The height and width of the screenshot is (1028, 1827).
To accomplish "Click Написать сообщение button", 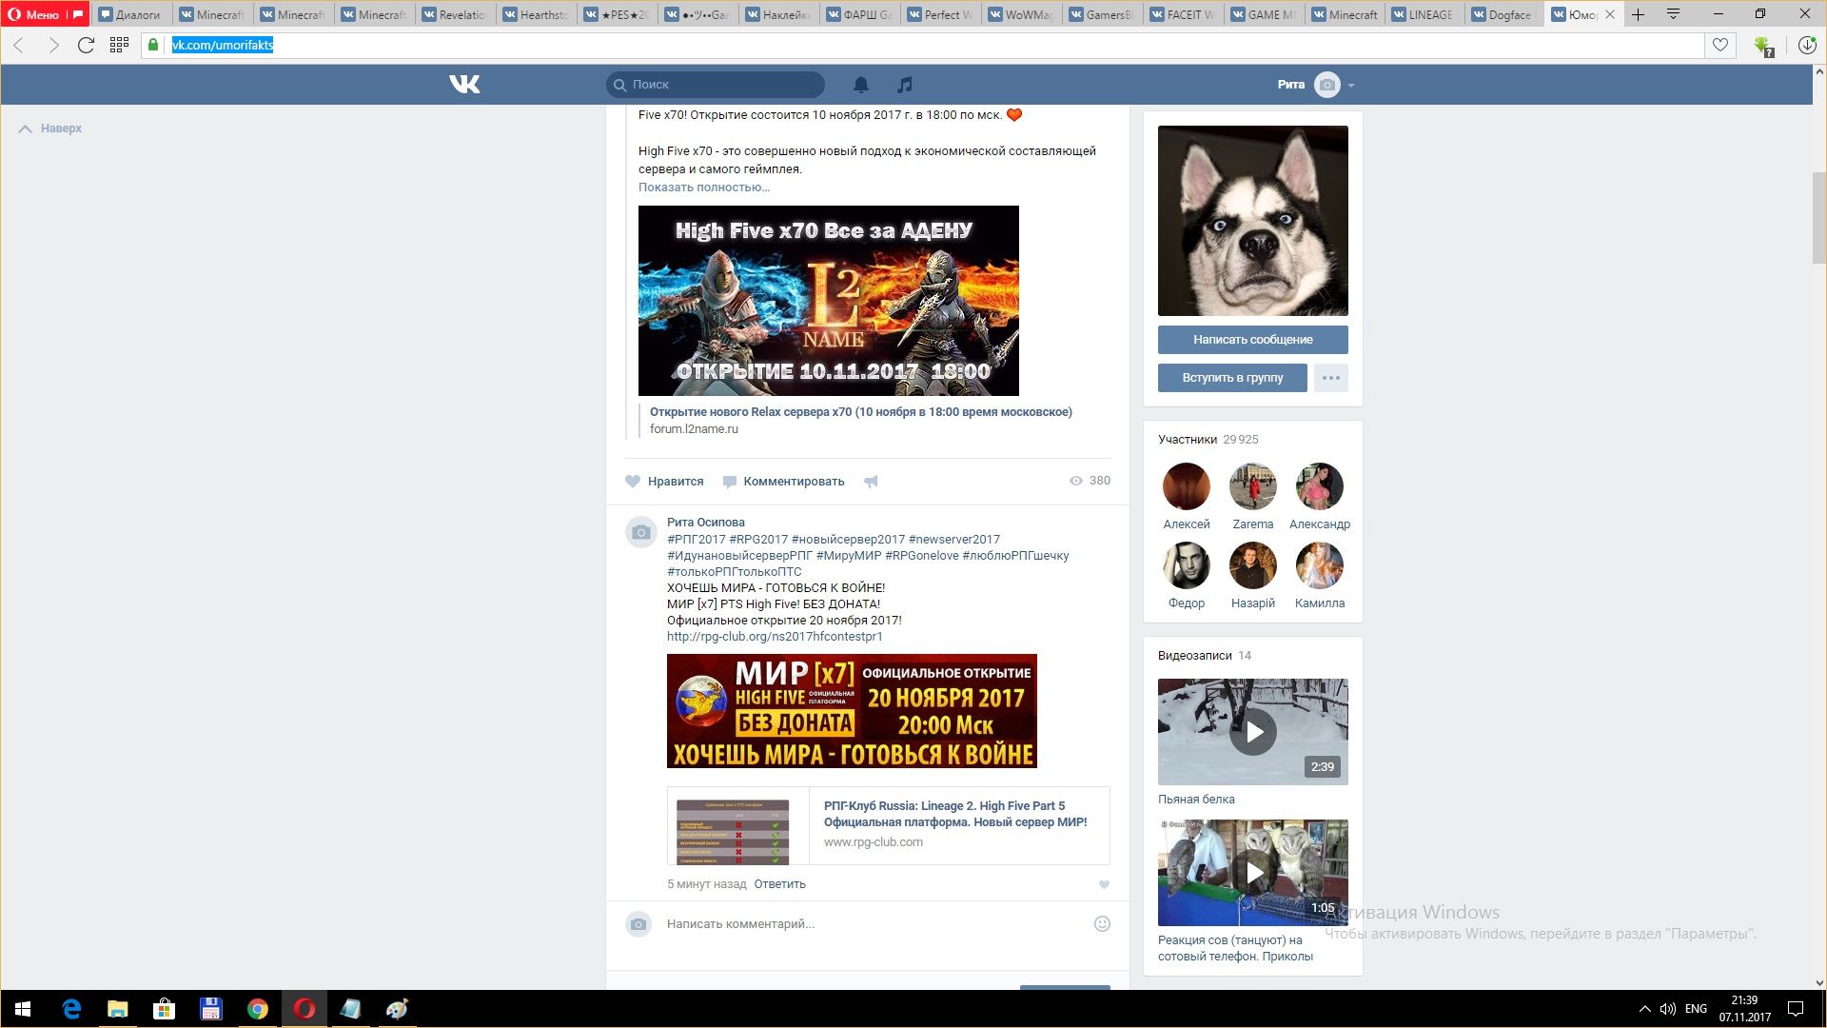I will 1252,340.
